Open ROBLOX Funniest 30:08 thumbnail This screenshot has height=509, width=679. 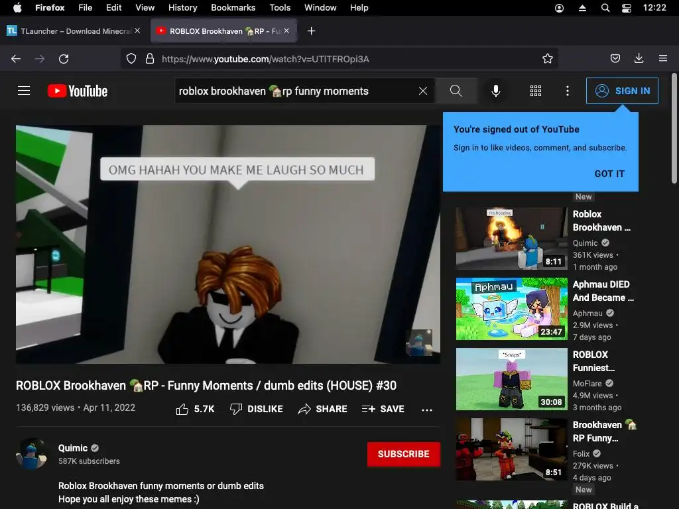[x=511, y=378]
